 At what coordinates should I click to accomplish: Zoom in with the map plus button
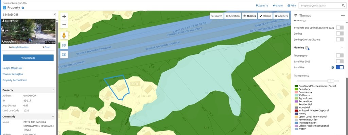[64, 16]
